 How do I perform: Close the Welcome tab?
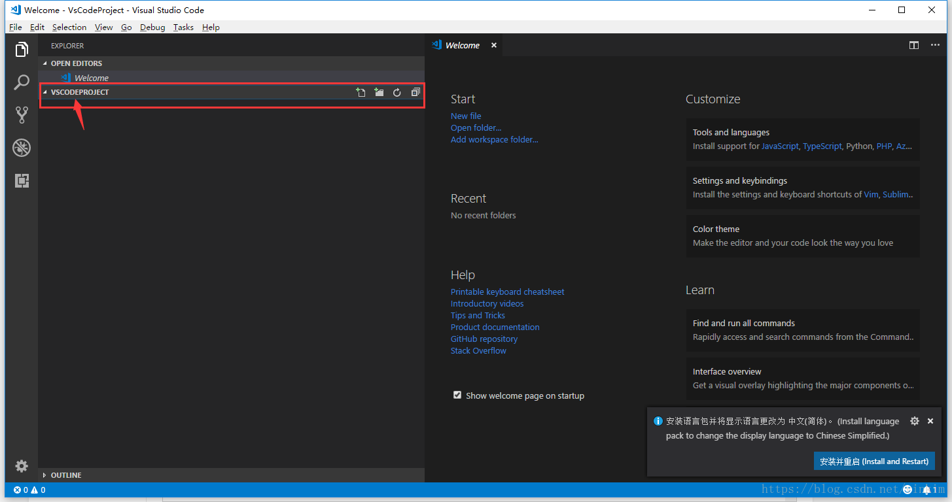coord(494,45)
